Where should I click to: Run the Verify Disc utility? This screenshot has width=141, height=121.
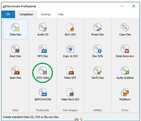(98, 73)
